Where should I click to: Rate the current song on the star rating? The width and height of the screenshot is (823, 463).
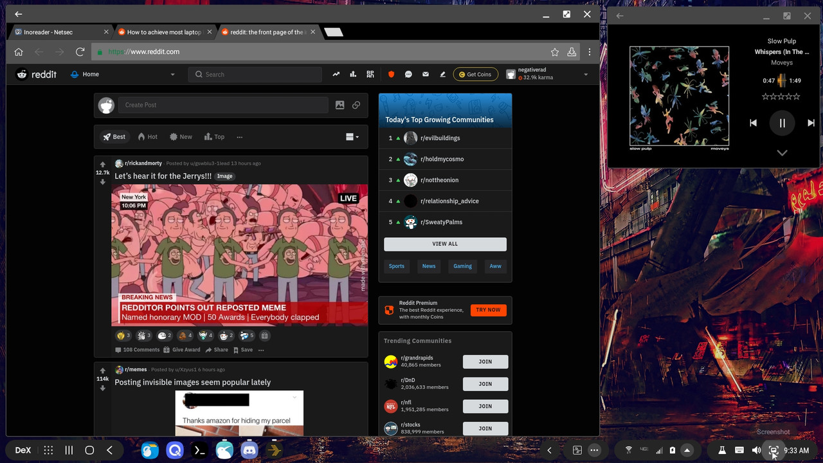pyautogui.click(x=781, y=96)
